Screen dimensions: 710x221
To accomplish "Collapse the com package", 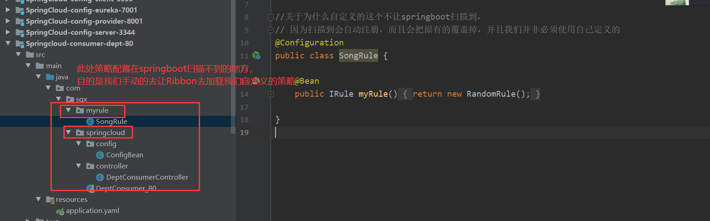I will point(48,88).
